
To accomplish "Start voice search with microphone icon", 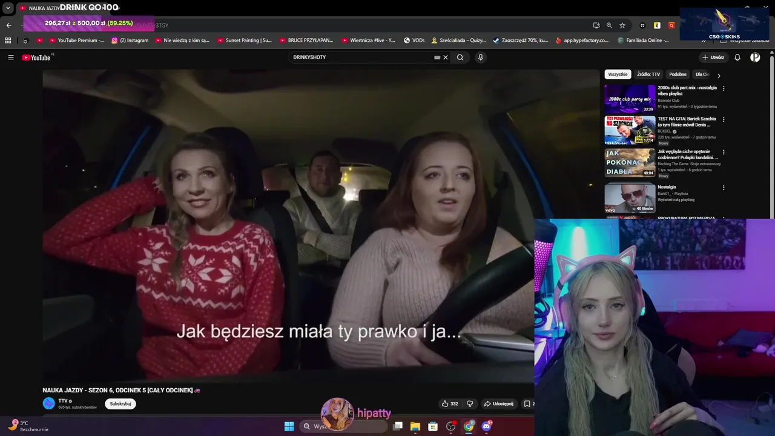I will click(x=481, y=58).
